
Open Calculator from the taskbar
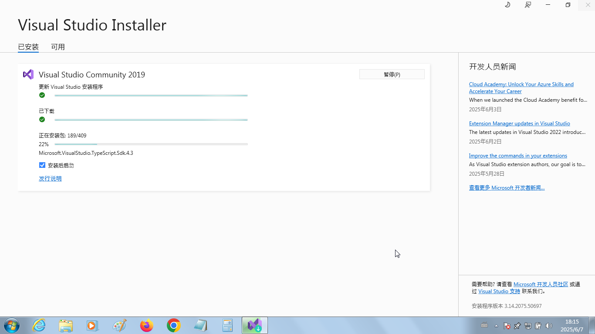(227, 325)
